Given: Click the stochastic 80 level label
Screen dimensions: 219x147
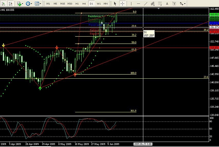Looking at the screenshot, I should [211, 122].
